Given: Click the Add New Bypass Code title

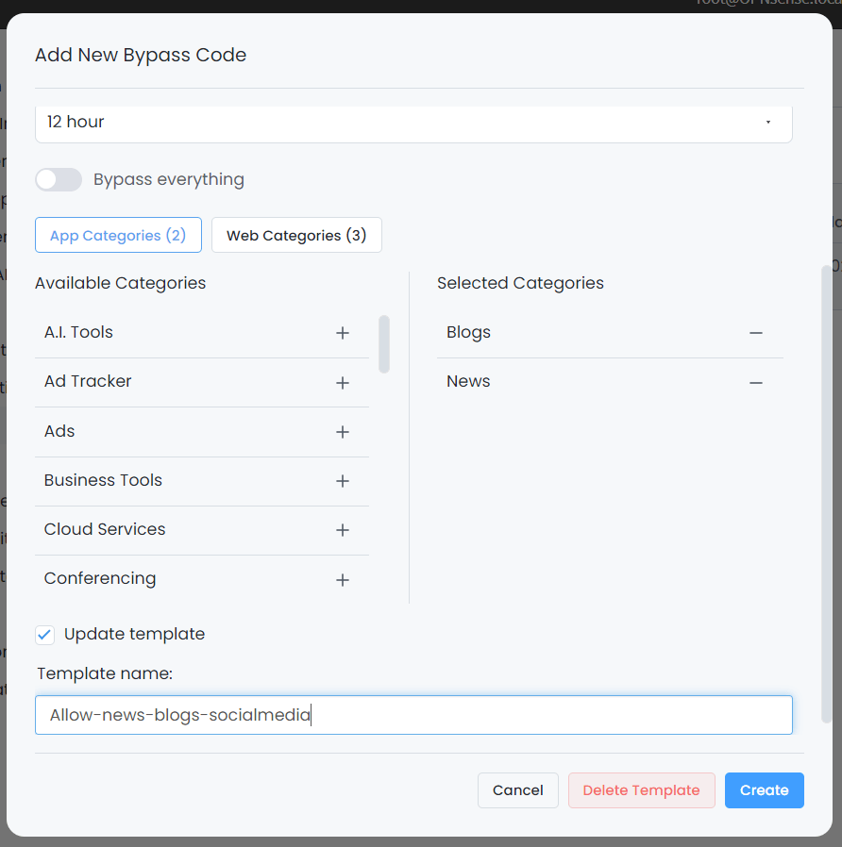Looking at the screenshot, I should coord(141,55).
